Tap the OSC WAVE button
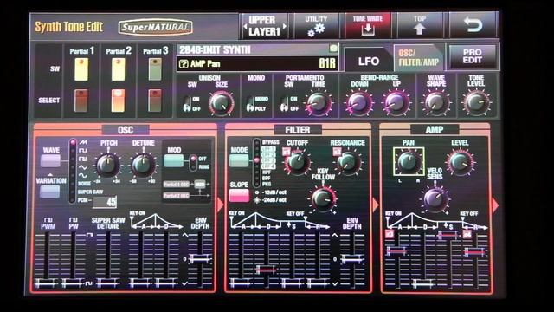Image resolution: width=554 pixels, height=312 pixels. pyautogui.click(x=50, y=160)
